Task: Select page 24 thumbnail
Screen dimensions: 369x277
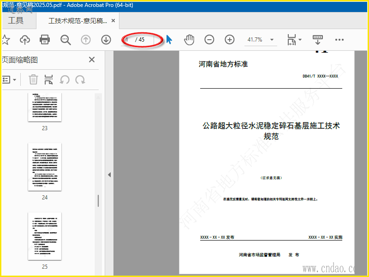Action: coord(45,167)
